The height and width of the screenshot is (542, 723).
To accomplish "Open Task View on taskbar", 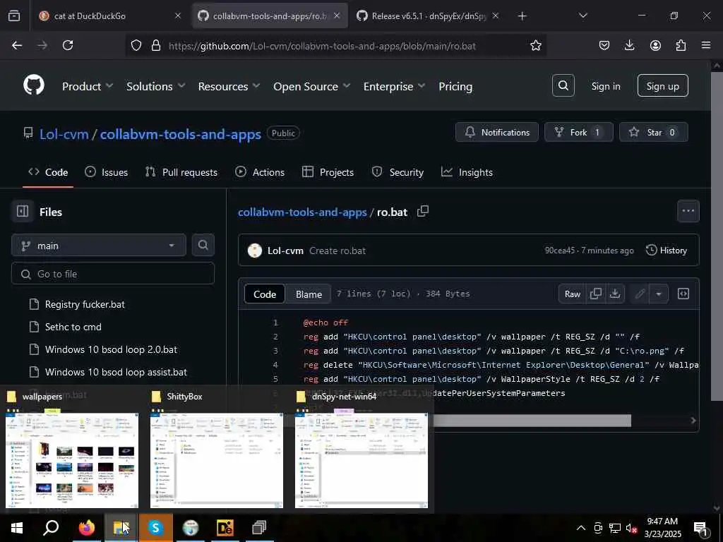I will click(x=259, y=528).
